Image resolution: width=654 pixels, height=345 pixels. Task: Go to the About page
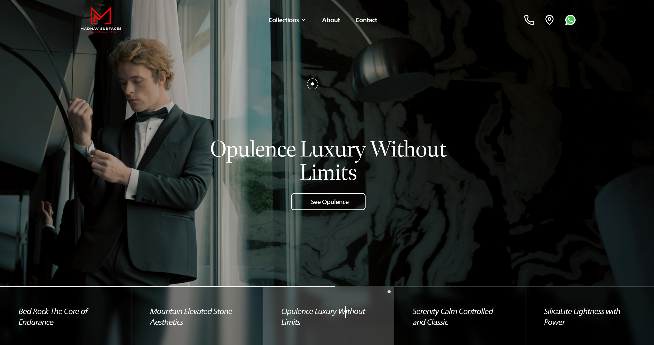(331, 20)
